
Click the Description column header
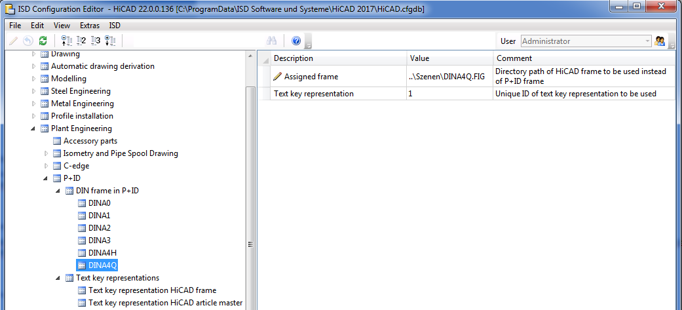339,58
